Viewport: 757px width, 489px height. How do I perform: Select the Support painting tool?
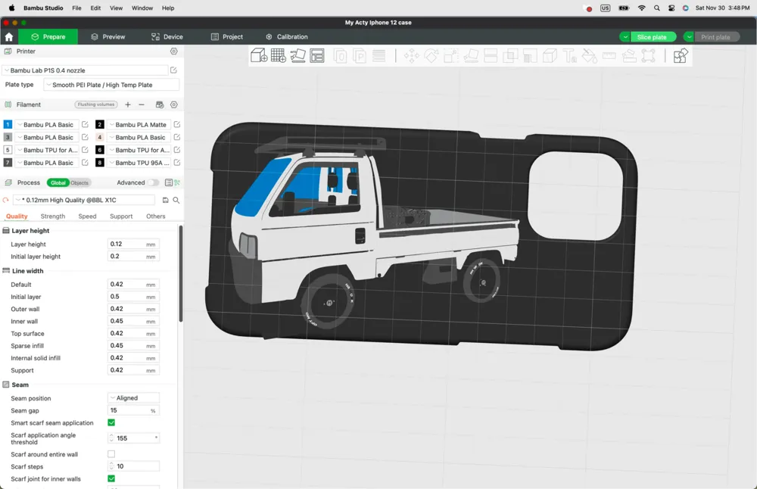point(530,56)
